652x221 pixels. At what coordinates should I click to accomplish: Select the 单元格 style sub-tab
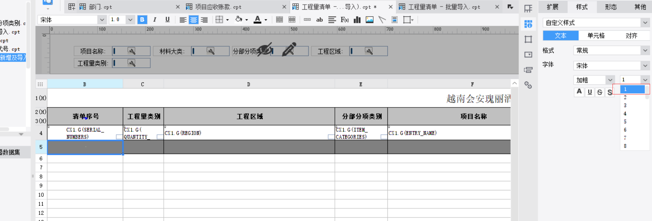[596, 36]
